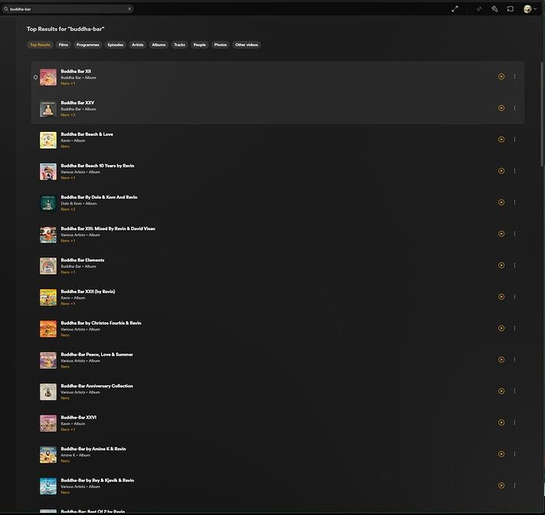Open more options for Buddha Bar Elements
This screenshot has width=545, height=515.
point(515,265)
